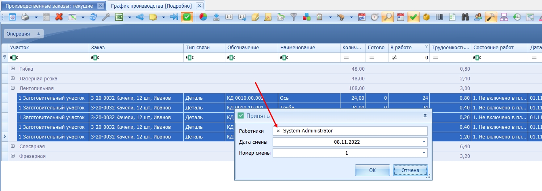Screen dimensions: 542x191
Task: Collapse the Лентопильная group row
Action: click(x=13, y=88)
